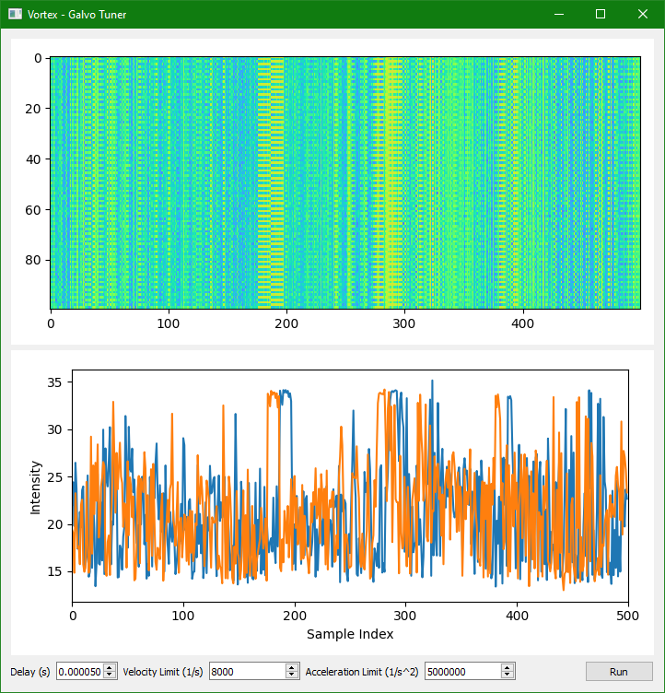Image resolution: width=665 pixels, height=693 pixels.
Task: Click the Delay (s) input field
Action: 79,672
